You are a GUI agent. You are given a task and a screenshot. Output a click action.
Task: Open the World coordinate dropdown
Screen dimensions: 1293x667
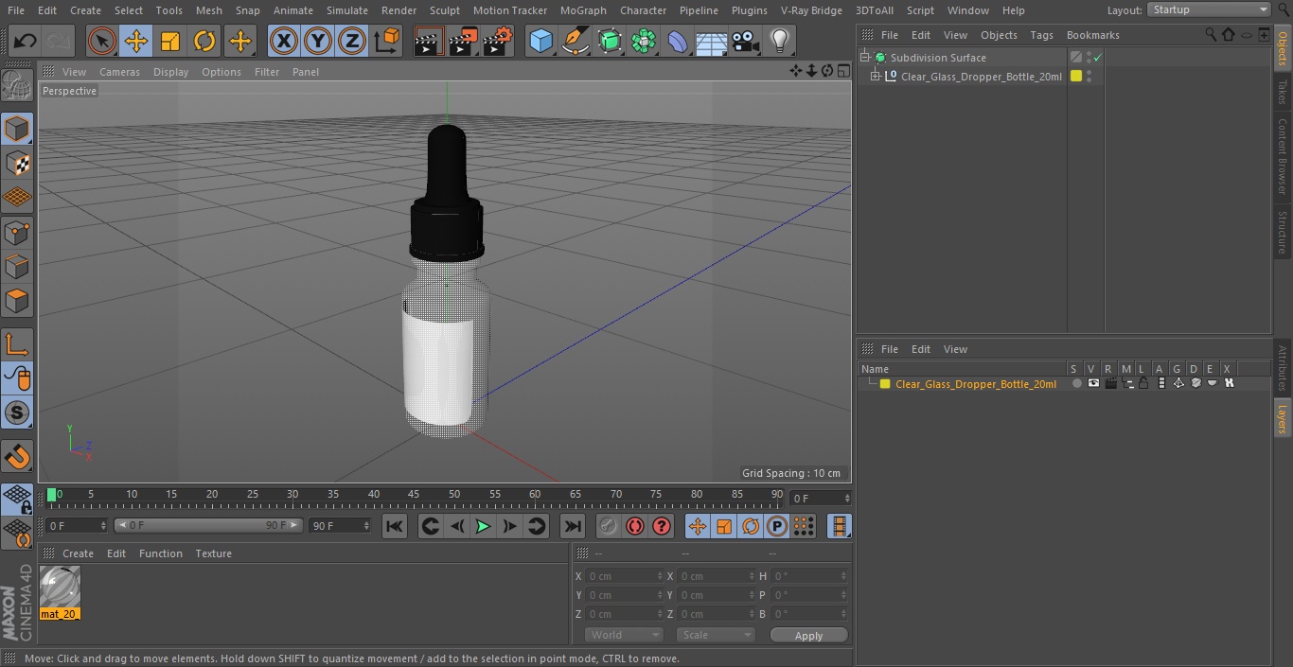(x=624, y=635)
